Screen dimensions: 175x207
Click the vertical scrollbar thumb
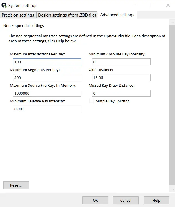172,105
